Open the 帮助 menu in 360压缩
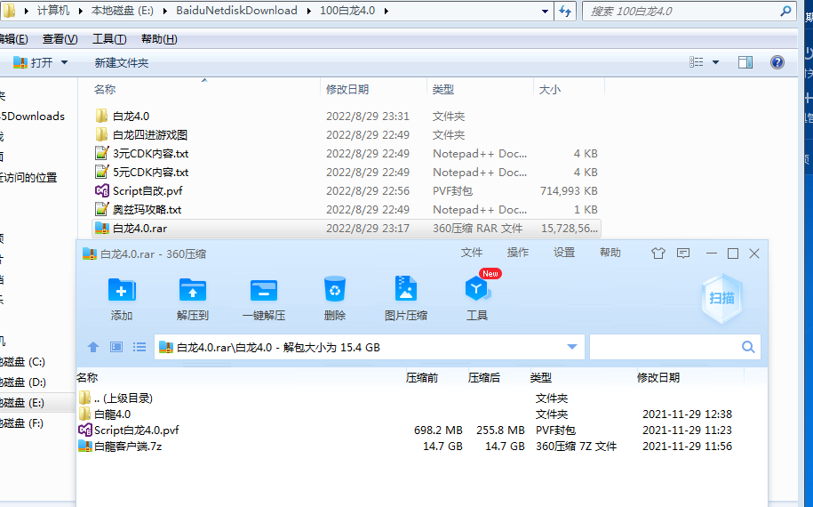 point(610,253)
